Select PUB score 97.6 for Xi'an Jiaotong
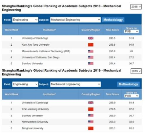The width and height of the screenshot is (145, 136). click(x=132, y=109)
